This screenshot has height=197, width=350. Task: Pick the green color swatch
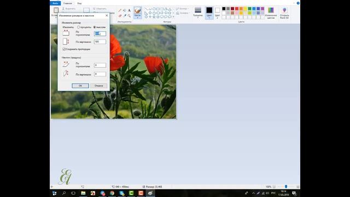tap(249, 9)
